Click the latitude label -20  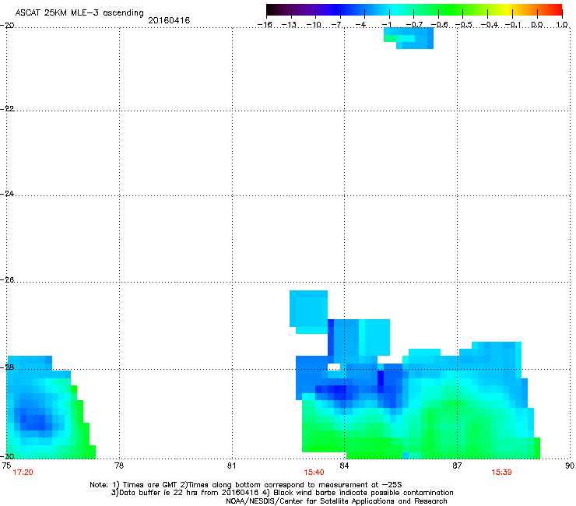[x=7, y=25]
